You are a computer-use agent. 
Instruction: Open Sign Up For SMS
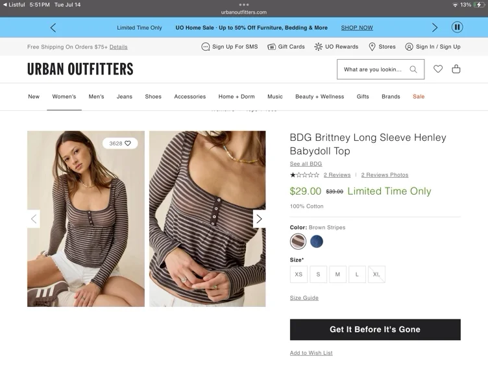(230, 47)
